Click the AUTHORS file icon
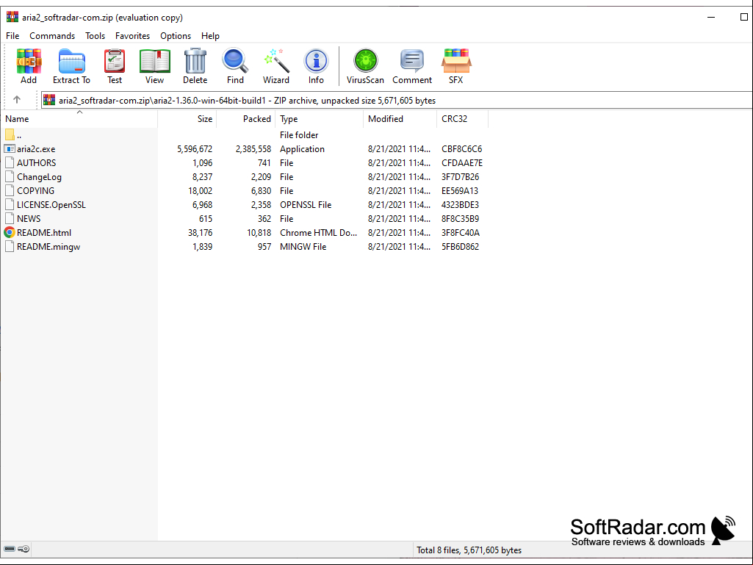 [x=9, y=163]
